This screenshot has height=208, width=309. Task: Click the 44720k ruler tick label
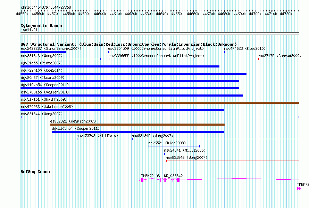286,14
